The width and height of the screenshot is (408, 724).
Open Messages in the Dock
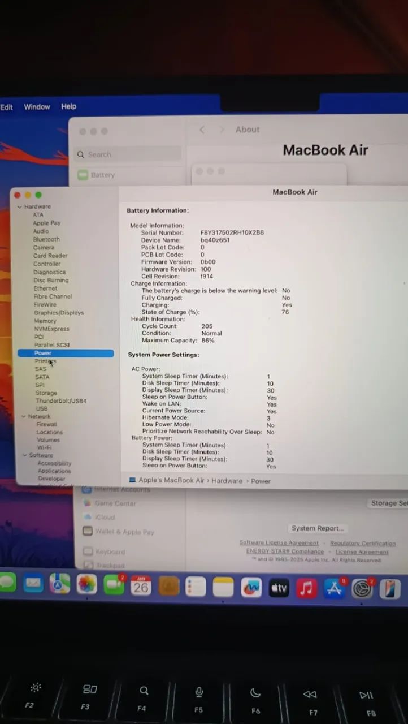7,583
